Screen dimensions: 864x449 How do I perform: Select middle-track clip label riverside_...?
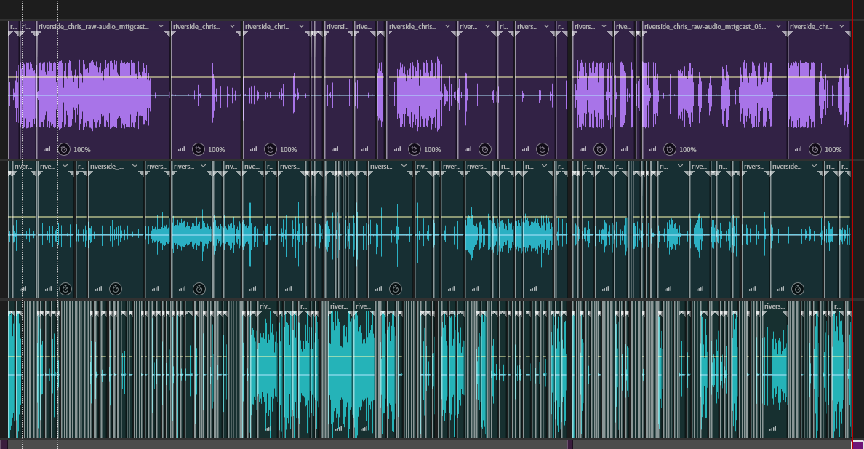click(x=107, y=166)
